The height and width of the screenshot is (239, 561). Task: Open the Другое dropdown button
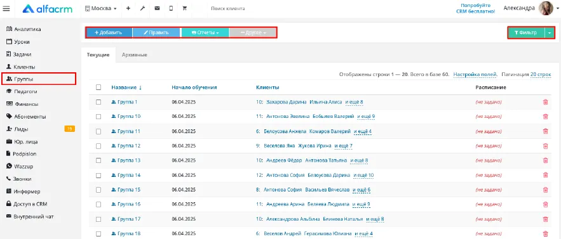click(253, 32)
